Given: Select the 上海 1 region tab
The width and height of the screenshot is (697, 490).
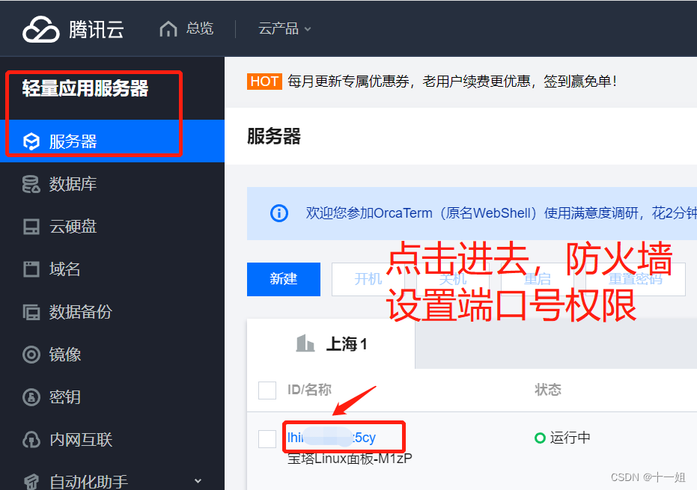Looking at the screenshot, I should pos(331,344).
